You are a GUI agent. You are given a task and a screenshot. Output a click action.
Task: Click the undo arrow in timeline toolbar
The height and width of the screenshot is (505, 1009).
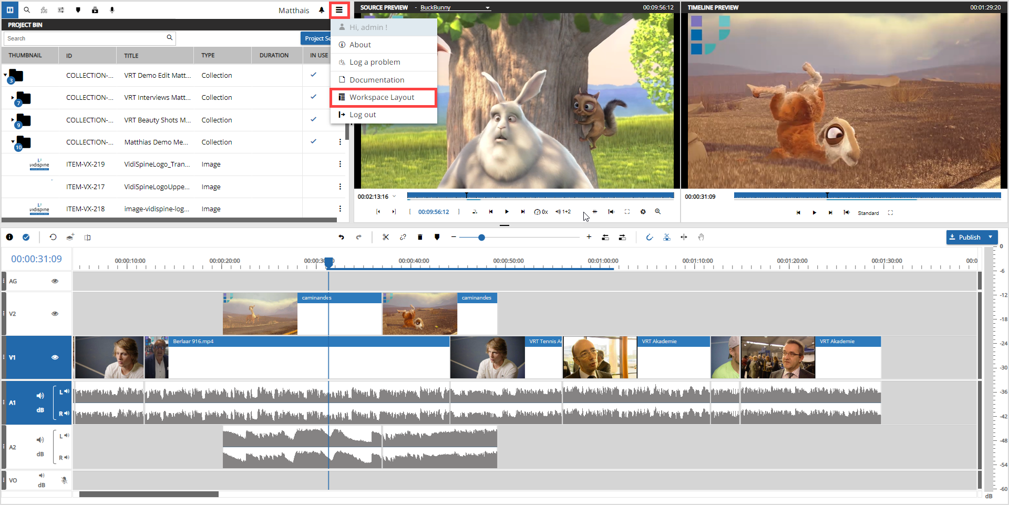pos(341,238)
